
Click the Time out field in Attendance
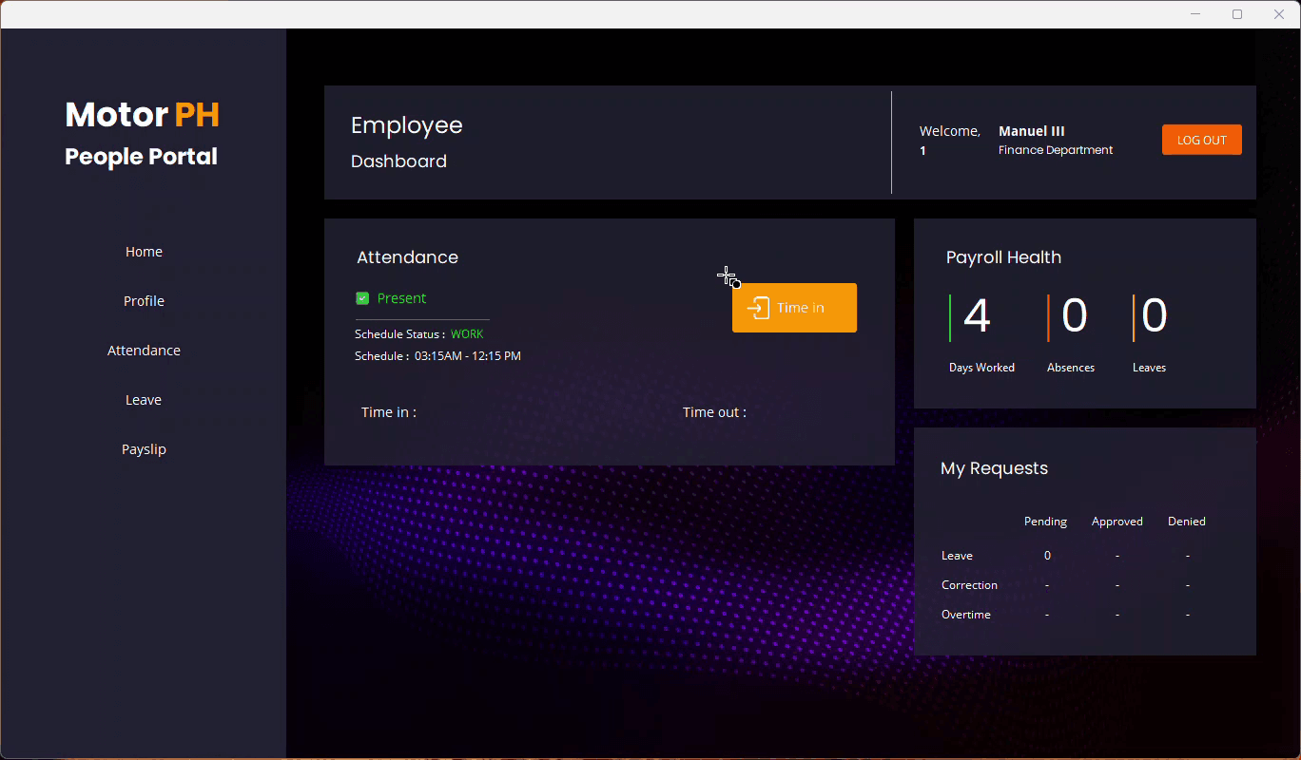pyautogui.click(x=713, y=411)
